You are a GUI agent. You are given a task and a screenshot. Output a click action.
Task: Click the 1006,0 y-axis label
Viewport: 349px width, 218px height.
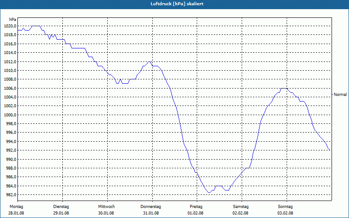point(10,89)
